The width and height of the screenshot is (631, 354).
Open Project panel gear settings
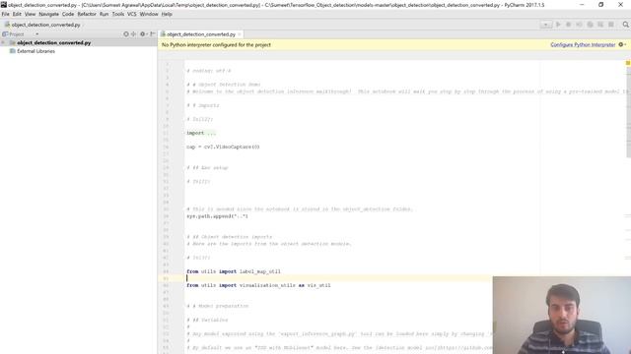[143, 34]
